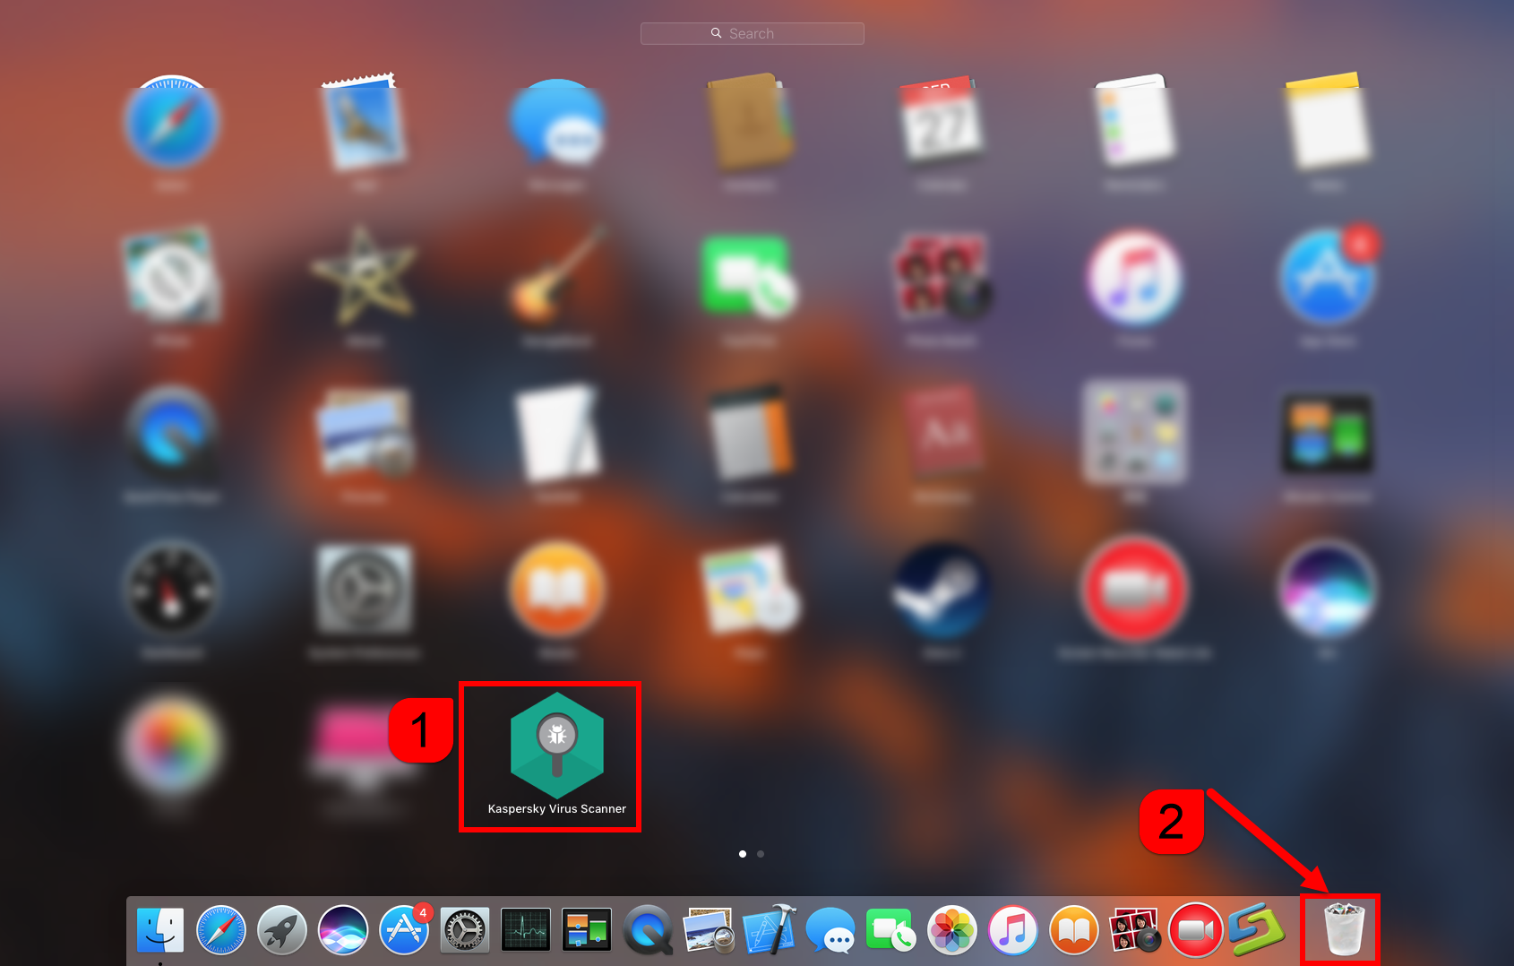Open System Preferences from the Dock
The height and width of the screenshot is (966, 1514).
coord(465,930)
